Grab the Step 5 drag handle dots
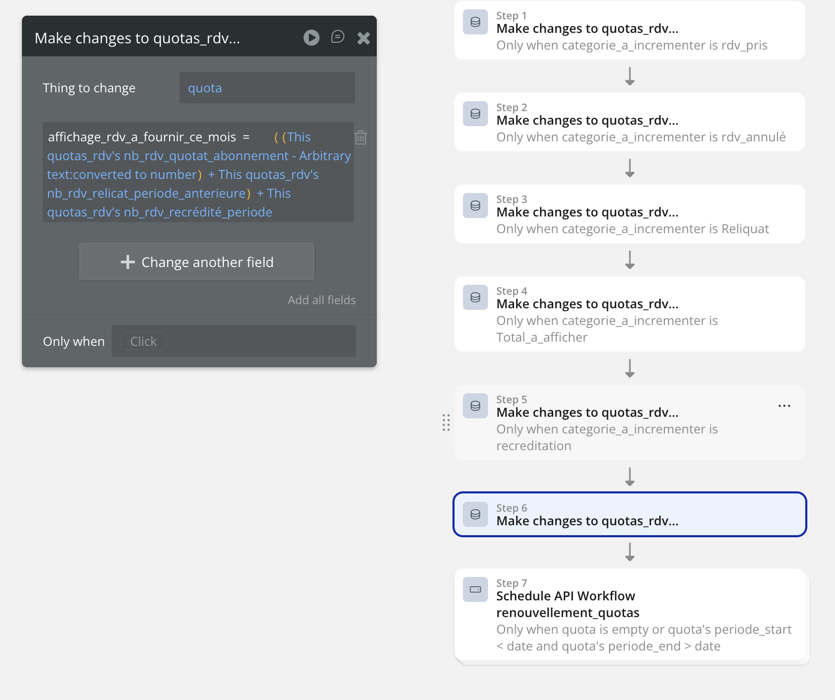This screenshot has height=700, width=835. (x=446, y=423)
